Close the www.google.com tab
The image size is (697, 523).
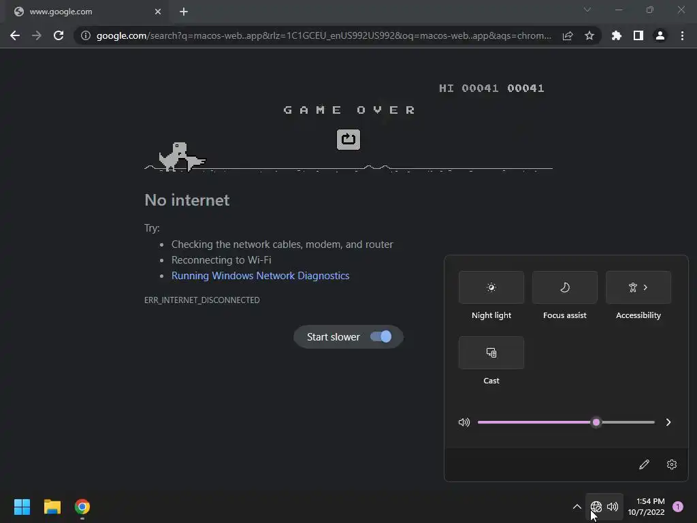pos(158,12)
